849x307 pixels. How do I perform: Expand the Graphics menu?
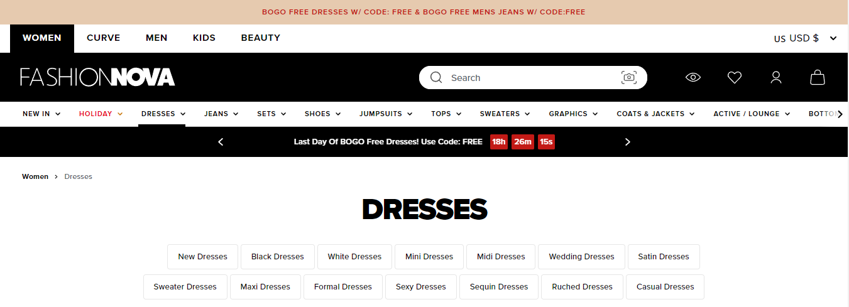click(x=573, y=114)
